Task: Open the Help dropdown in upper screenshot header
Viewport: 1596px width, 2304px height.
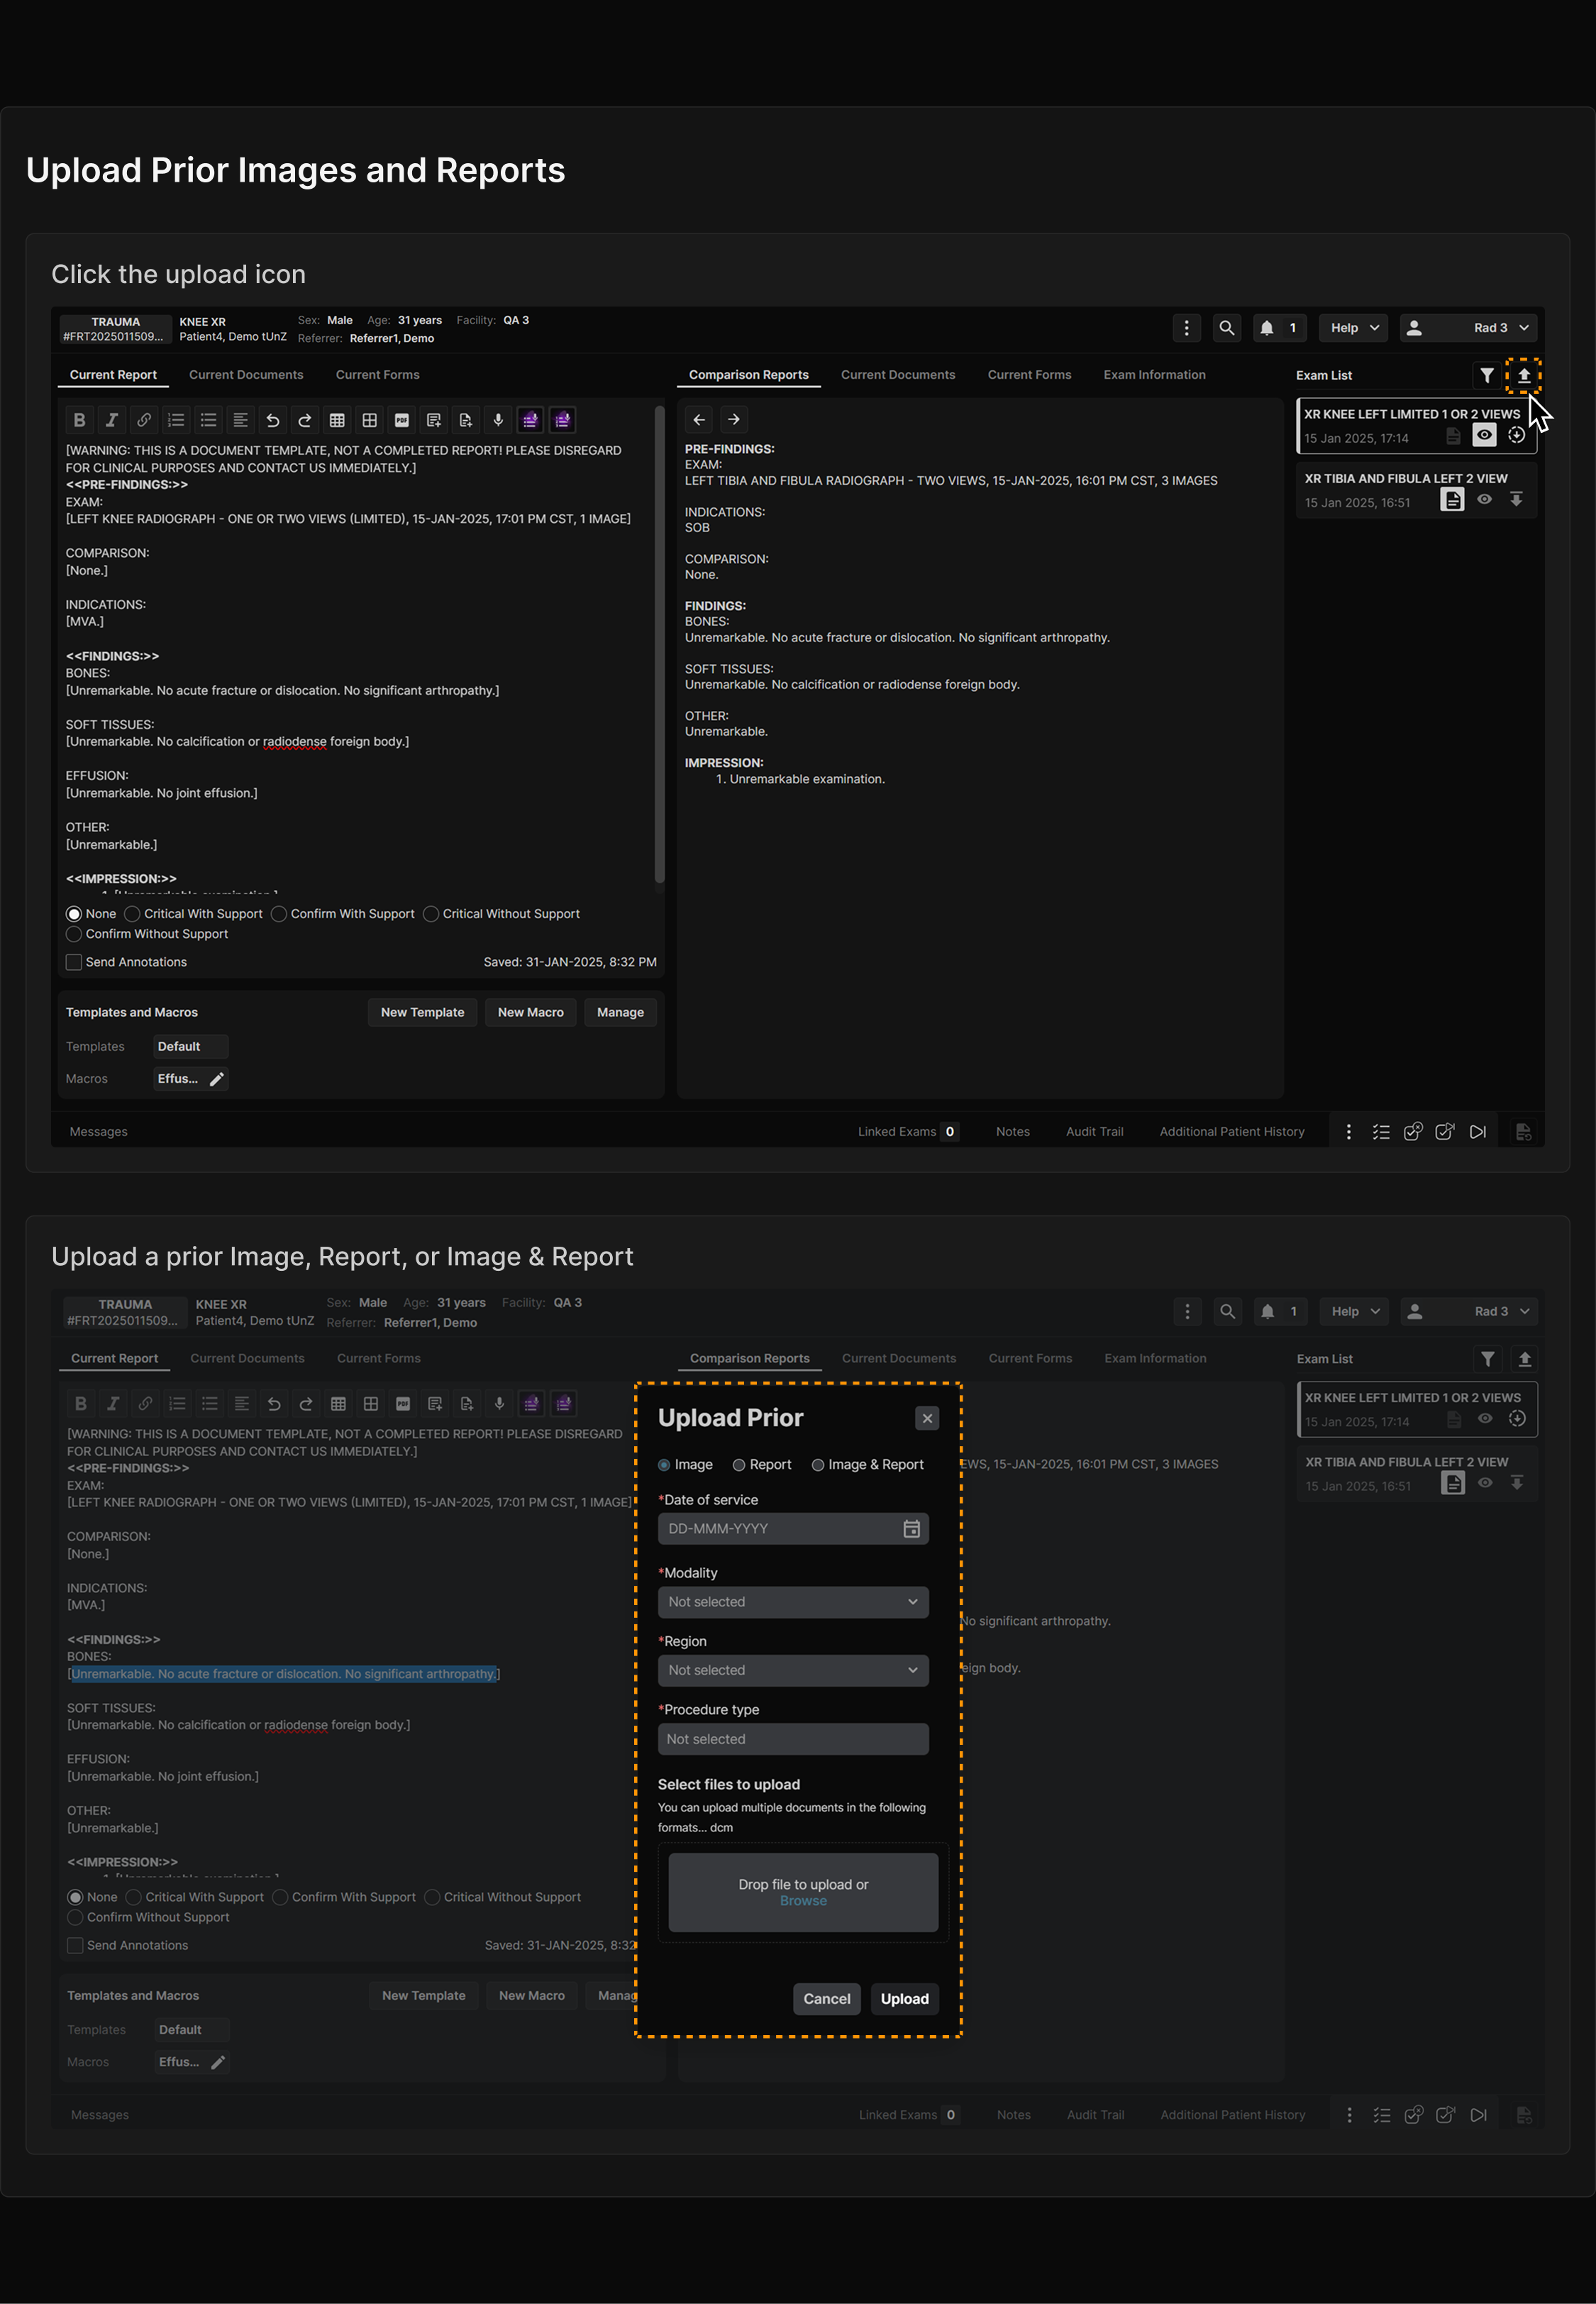Action: pyautogui.click(x=1354, y=328)
